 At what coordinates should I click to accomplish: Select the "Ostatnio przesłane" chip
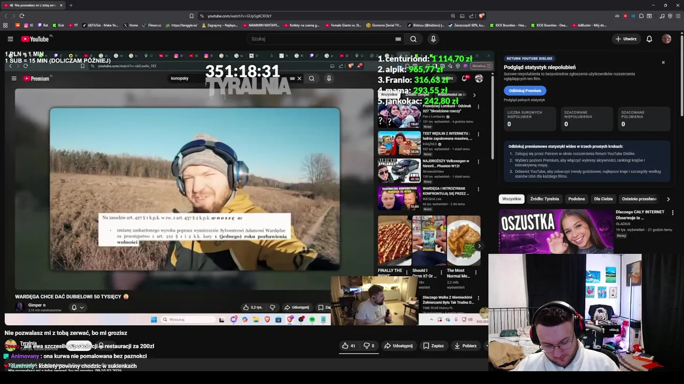coord(639,199)
